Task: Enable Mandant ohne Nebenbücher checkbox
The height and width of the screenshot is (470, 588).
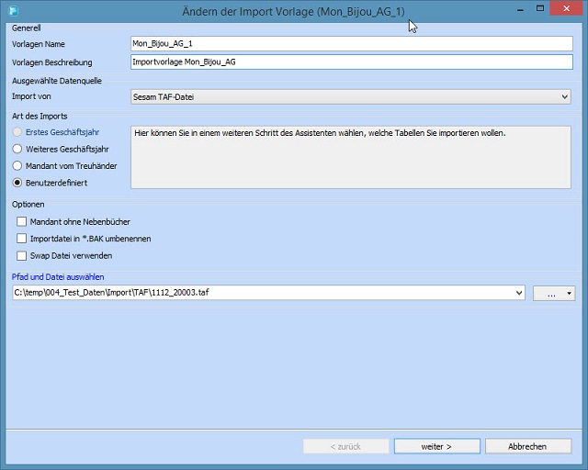Action: click(21, 222)
